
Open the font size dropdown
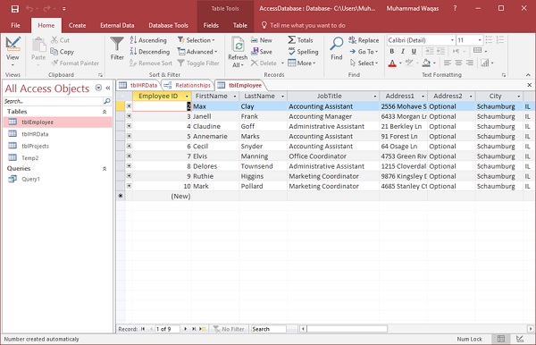click(x=480, y=40)
